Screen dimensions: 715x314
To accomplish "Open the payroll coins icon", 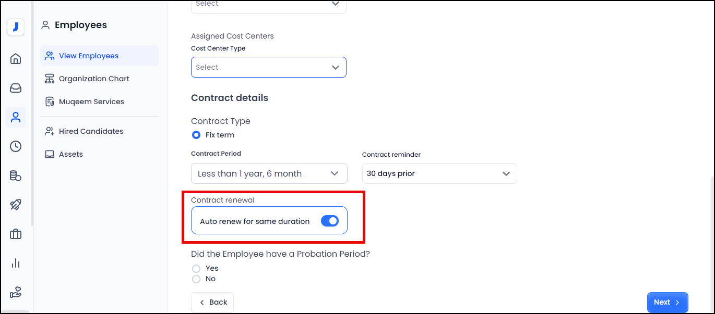I will pyautogui.click(x=16, y=176).
